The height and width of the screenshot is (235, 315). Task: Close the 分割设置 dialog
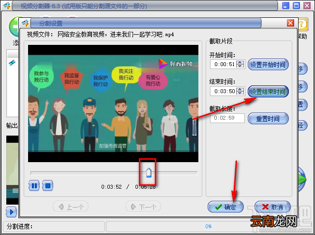(x=290, y=23)
